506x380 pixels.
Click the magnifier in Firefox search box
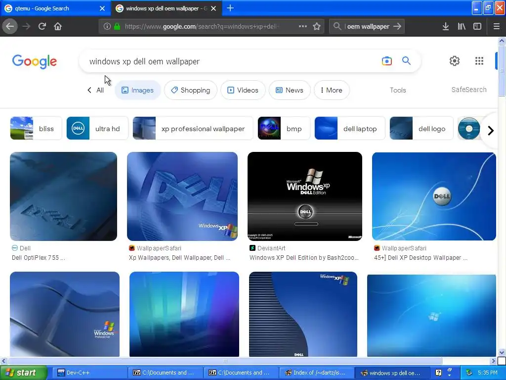click(x=337, y=26)
